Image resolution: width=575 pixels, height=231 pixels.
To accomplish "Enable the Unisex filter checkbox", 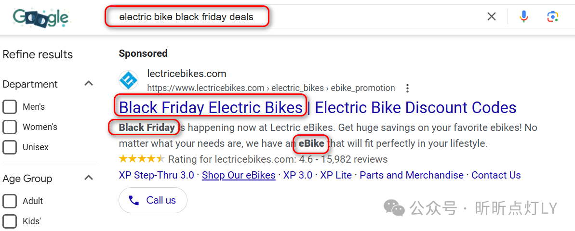I will coord(10,147).
